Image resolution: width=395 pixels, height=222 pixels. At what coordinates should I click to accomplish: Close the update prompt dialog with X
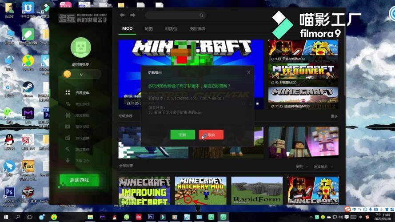tap(249, 72)
